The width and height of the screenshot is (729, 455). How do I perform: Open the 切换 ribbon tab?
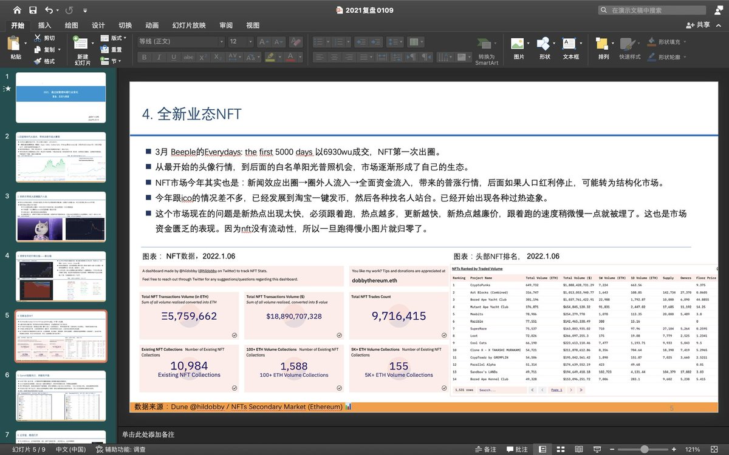pos(125,25)
